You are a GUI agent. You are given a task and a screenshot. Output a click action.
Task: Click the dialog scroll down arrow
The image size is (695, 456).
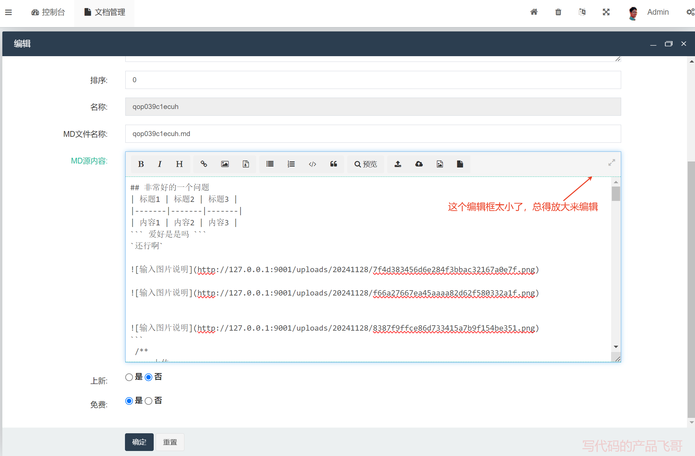(691, 422)
